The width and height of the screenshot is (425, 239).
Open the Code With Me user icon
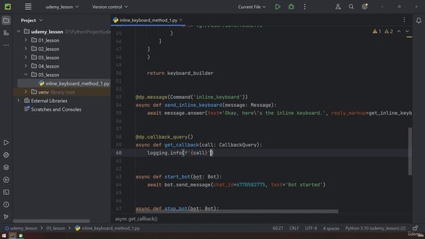338,7
